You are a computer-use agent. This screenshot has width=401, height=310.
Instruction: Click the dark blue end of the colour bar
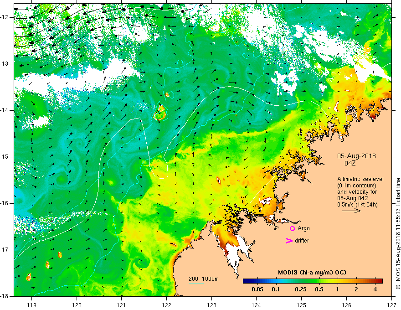[x=245, y=281]
